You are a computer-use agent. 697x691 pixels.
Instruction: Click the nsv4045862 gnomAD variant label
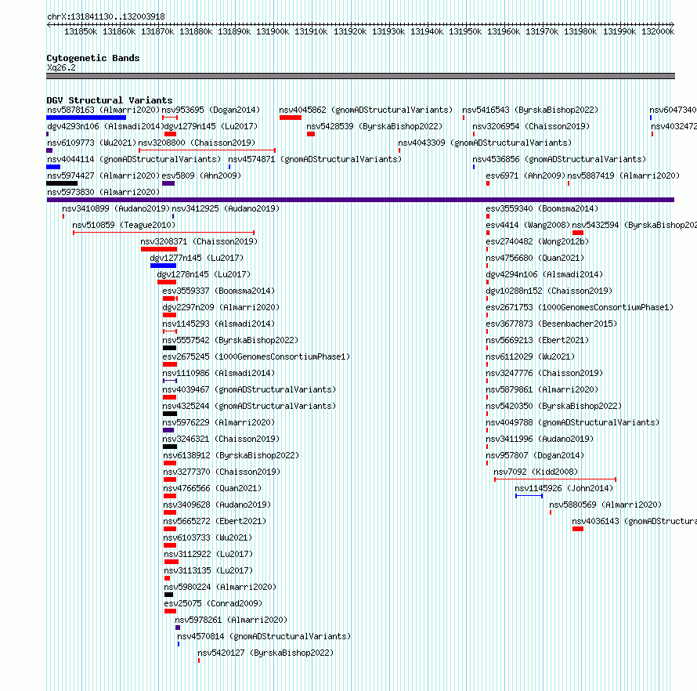click(x=366, y=110)
